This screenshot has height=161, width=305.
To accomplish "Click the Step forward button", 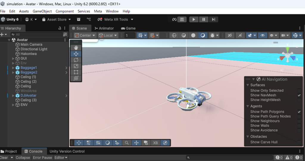I will pos(213,19).
